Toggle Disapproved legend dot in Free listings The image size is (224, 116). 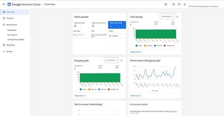(165, 46)
